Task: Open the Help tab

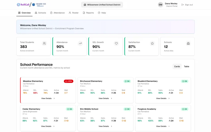Action: click(102, 13)
